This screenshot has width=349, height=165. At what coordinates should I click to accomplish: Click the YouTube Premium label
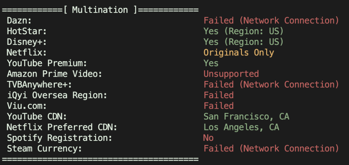pyautogui.click(x=47, y=63)
